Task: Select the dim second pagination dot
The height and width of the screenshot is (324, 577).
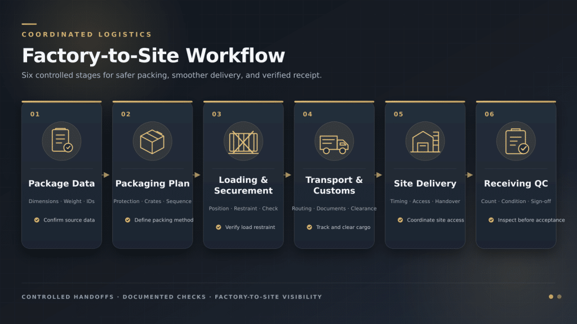Action: coord(560,296)
